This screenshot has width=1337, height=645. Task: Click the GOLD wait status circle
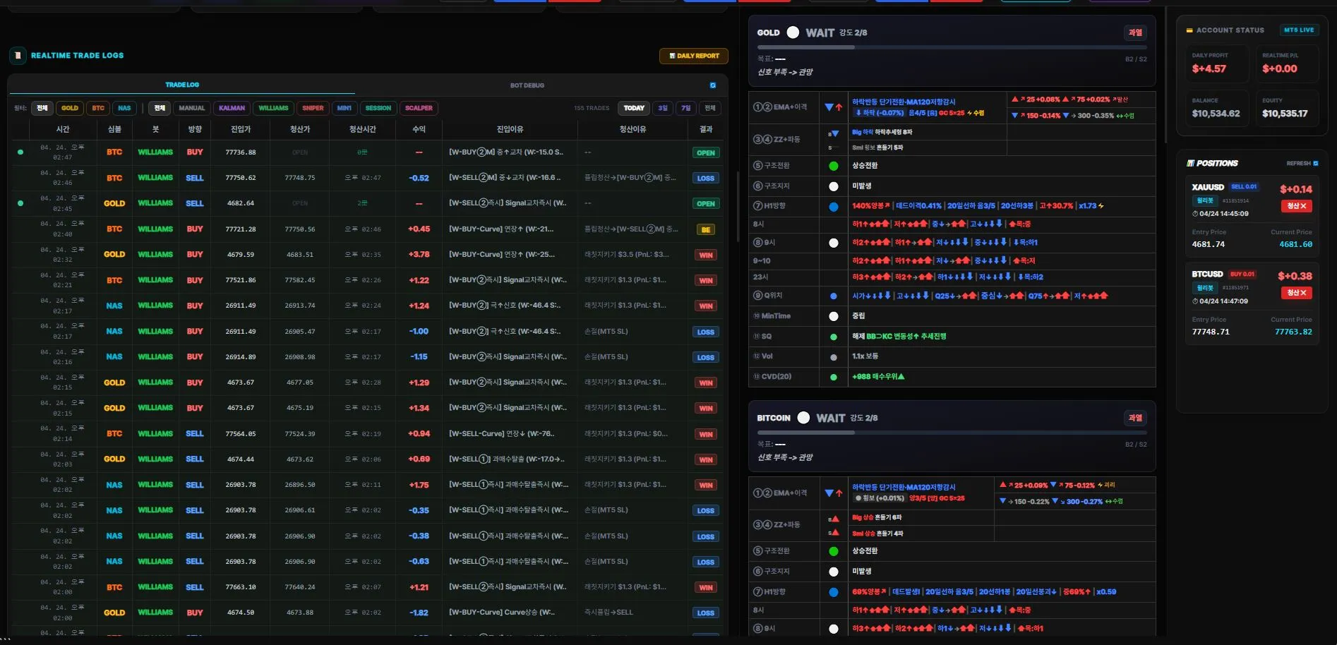[793, 32]
